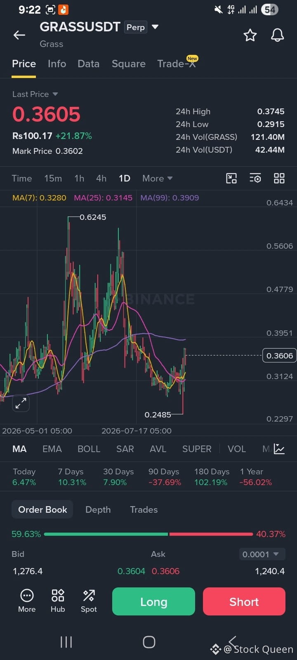Open the Last Price dropdown
This screenshot has width=297, height=660.
pyautogui.click(x=35, y=94)
